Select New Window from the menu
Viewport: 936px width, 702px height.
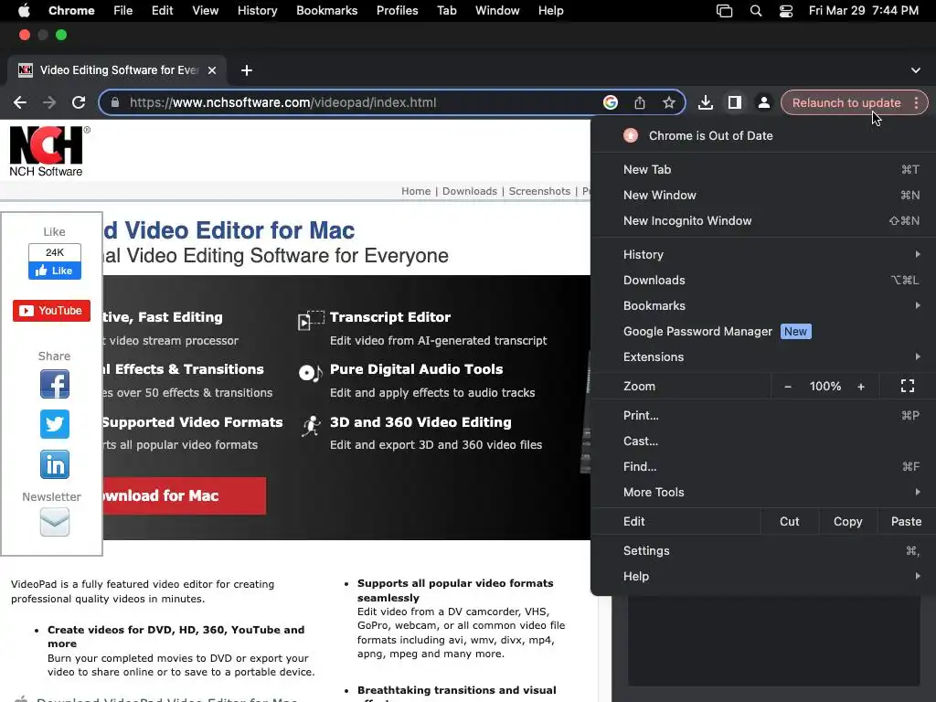[763, 196]
